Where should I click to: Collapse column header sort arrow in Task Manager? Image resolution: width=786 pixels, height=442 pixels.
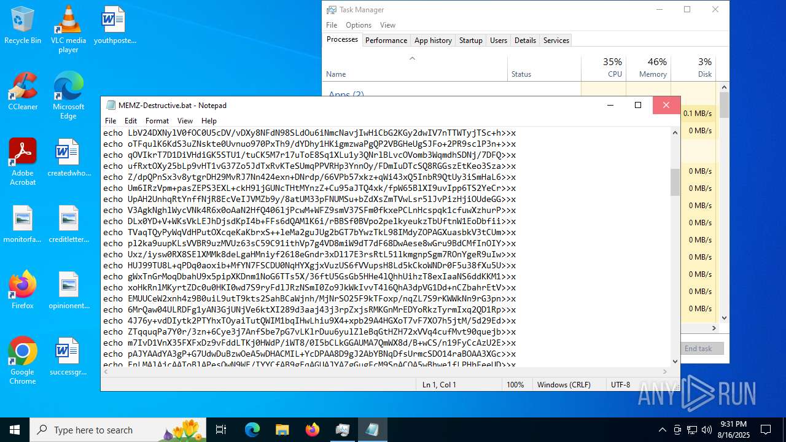(x=413, y=59)
